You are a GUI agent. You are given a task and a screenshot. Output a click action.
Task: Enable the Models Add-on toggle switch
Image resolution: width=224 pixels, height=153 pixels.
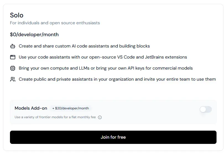click(205, 109)
